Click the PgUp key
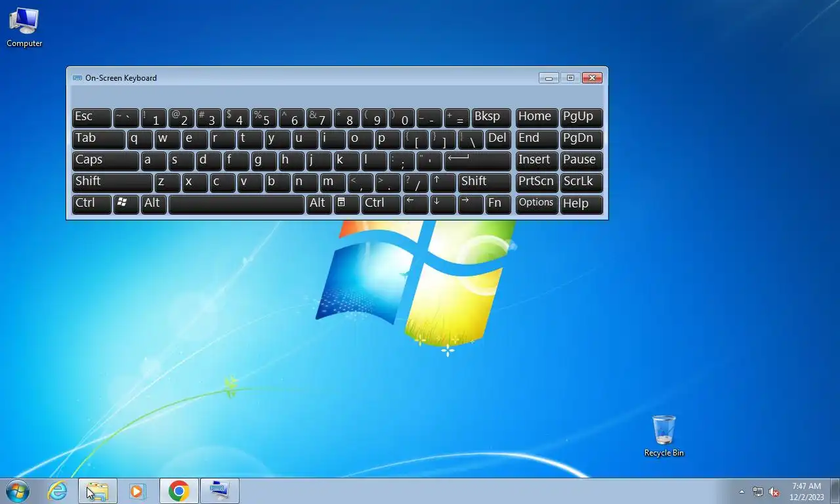Viewport: 840px width, 504px height. 581,117
